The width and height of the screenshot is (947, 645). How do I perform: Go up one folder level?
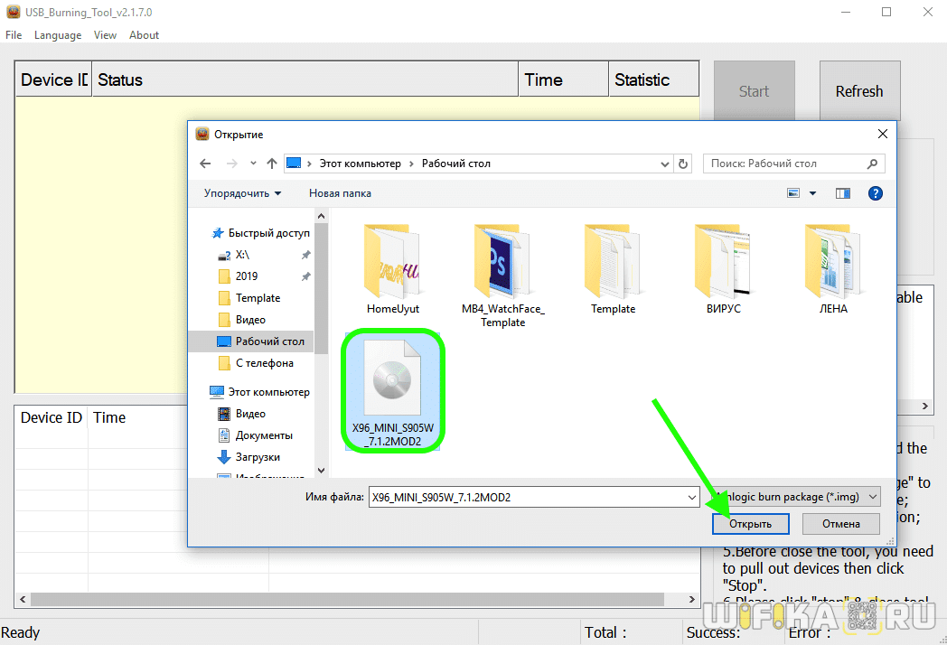(x=271, y=164)
